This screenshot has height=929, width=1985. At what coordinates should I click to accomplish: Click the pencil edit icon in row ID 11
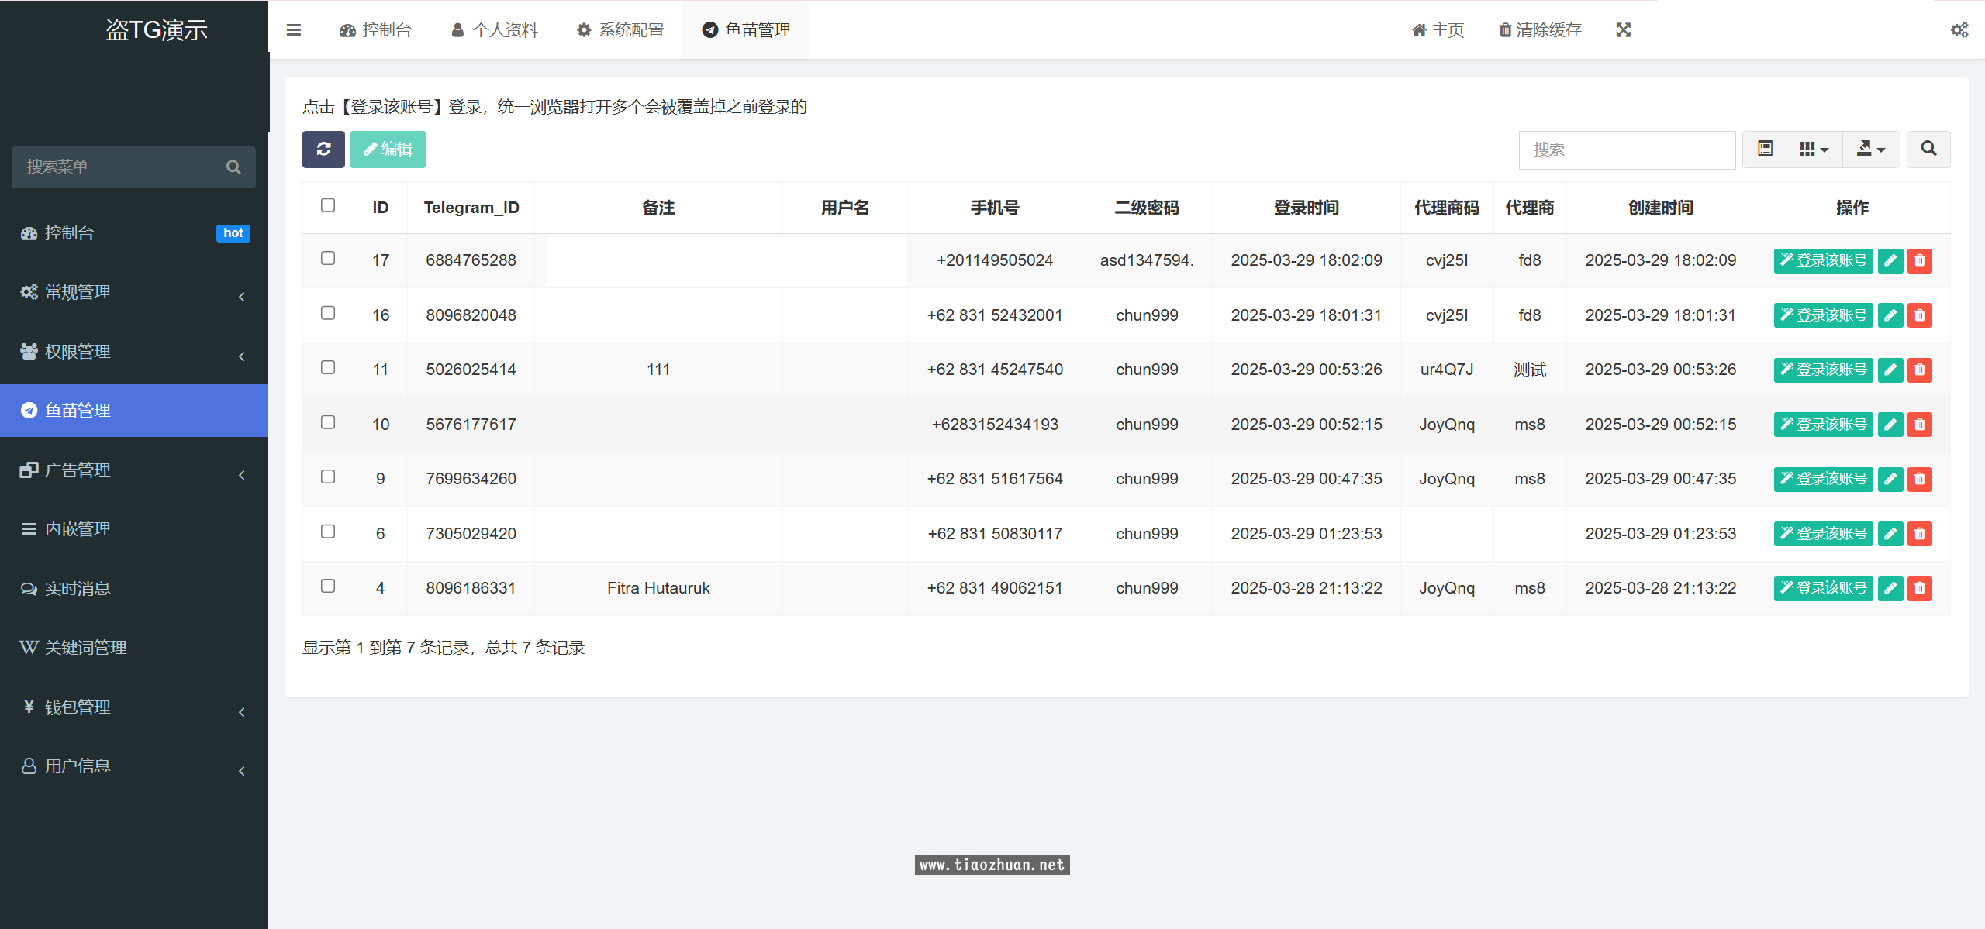1890,370
